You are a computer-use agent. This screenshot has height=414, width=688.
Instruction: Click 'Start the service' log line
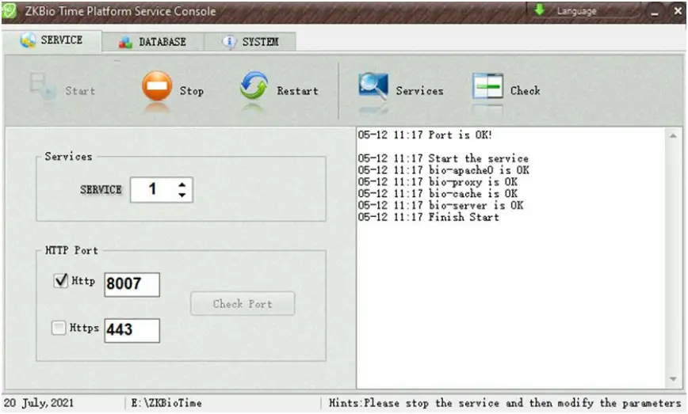(443, 158)
